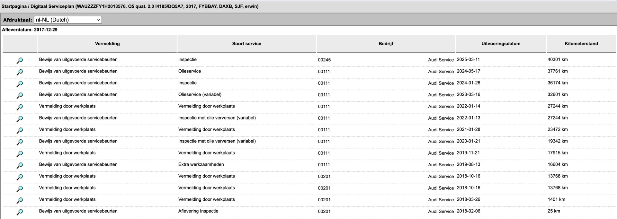This screenshot has width=617, height=219.
Task: Select date 2019-11-21
Action: [x=469, y=153]
